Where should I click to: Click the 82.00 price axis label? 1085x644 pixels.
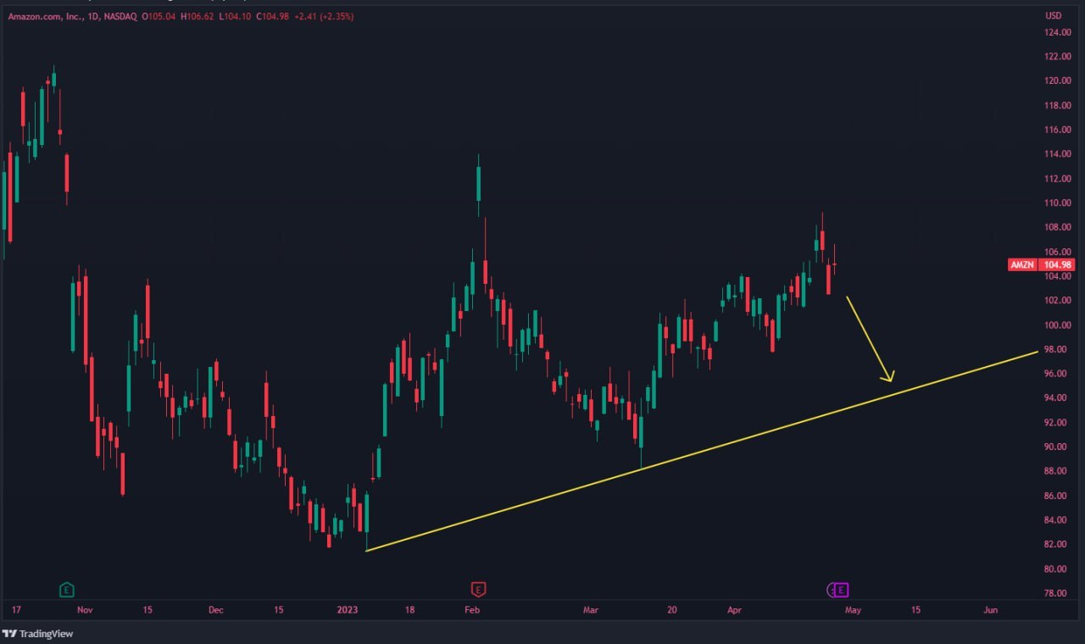pyautogui.click(x=1057, y=545)
